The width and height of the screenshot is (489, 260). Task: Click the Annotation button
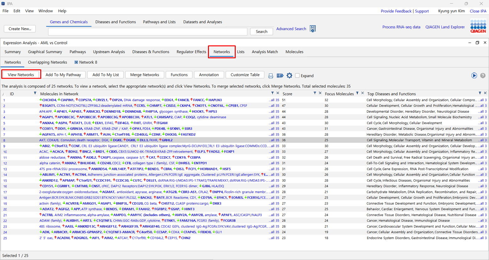(209, 75)
